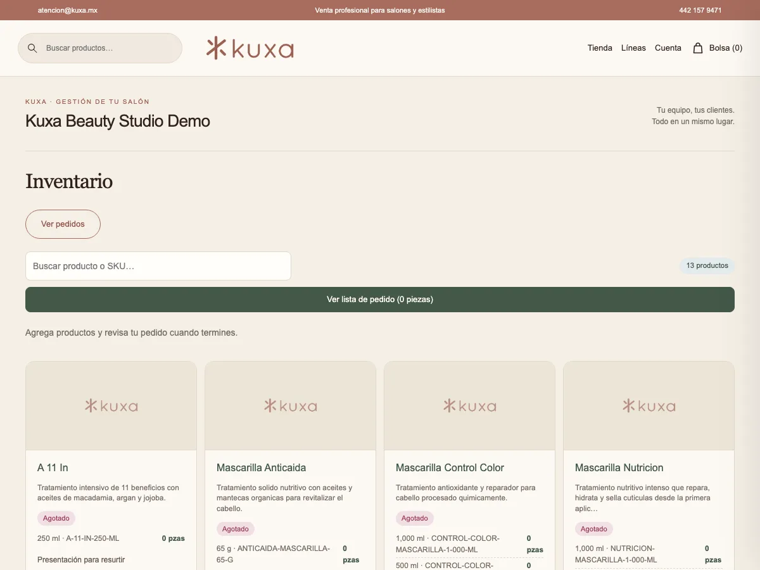Click the Mascarilla Anticaida title

pyautogui.click(x=261, y=468)
